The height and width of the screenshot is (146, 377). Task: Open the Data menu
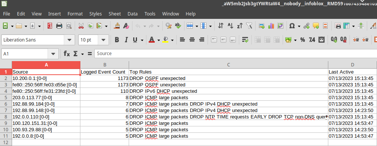(132, 14)
